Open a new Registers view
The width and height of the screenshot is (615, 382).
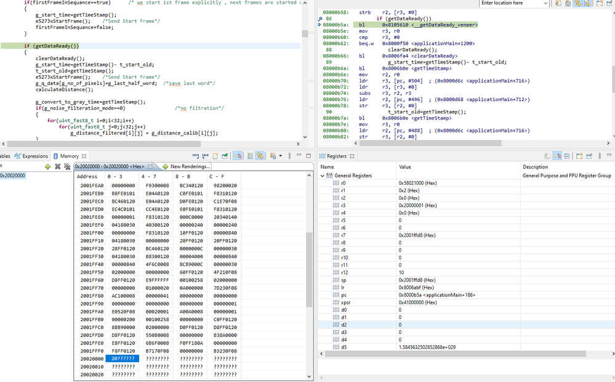(x=579, y=156)
